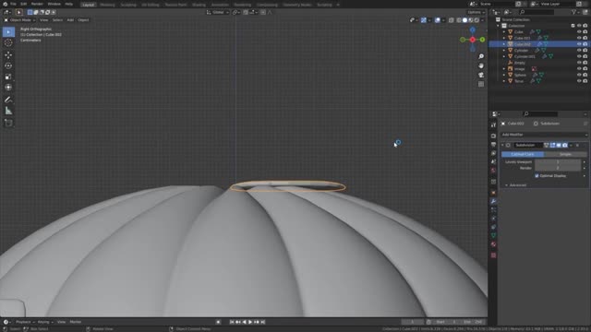Toggle X-ray display in viewport header

pyautogui.click(x=452, y=20)
